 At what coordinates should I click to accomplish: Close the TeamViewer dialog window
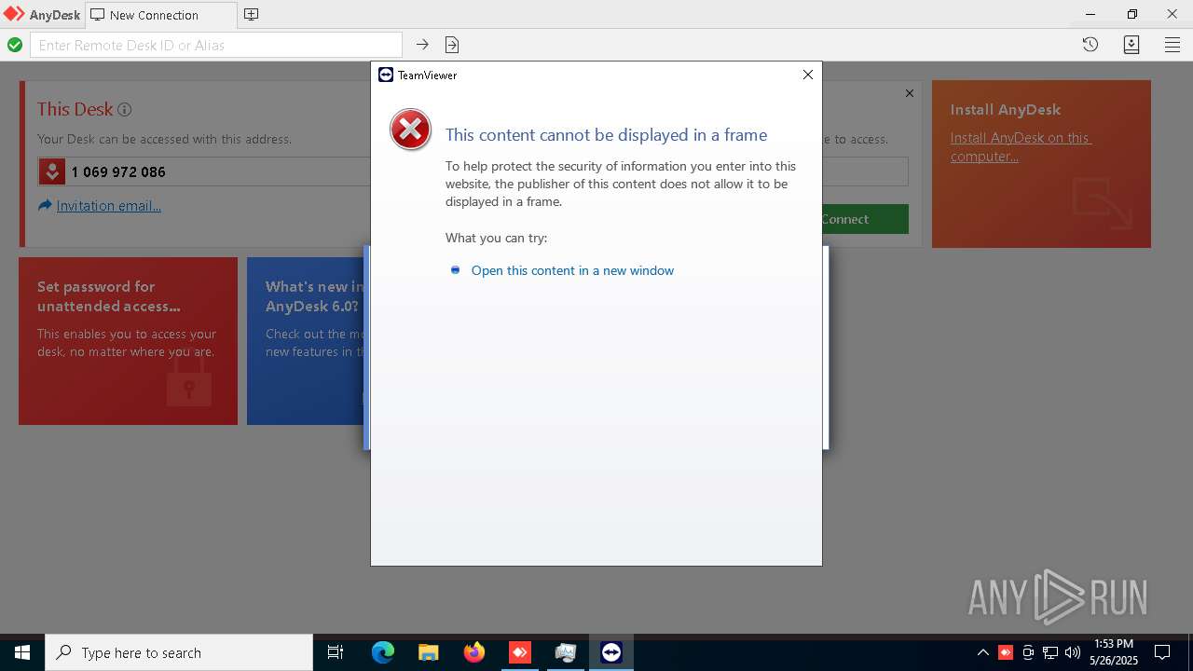808,75
